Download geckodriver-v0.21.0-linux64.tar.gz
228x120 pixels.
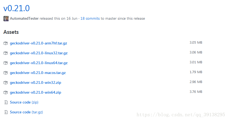click(39, 63)
